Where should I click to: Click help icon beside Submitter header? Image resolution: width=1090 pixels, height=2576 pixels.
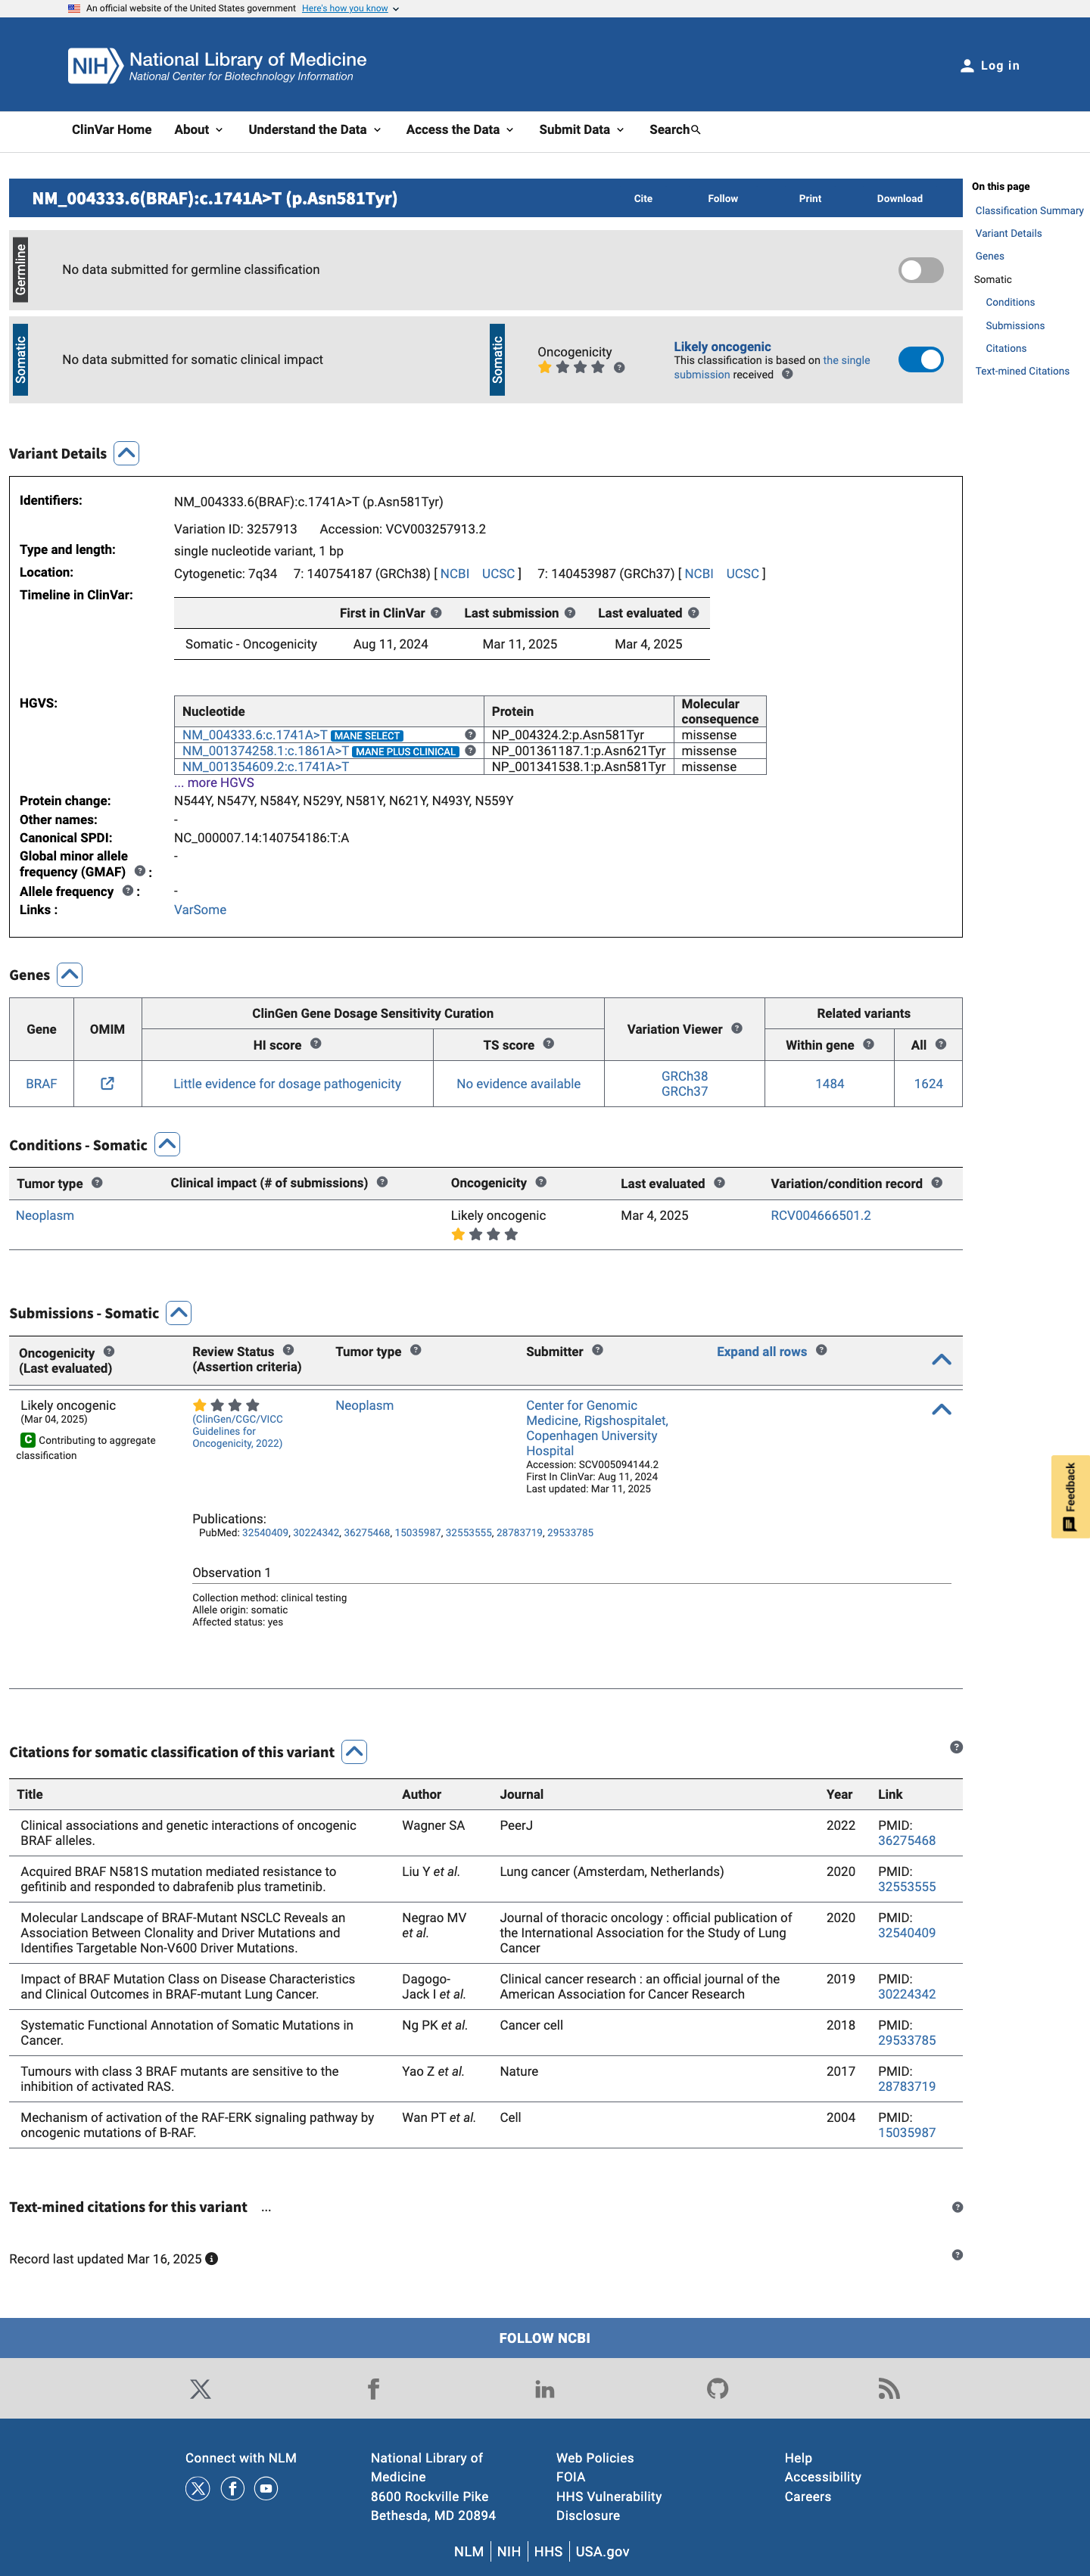(x=597, y=1350)
